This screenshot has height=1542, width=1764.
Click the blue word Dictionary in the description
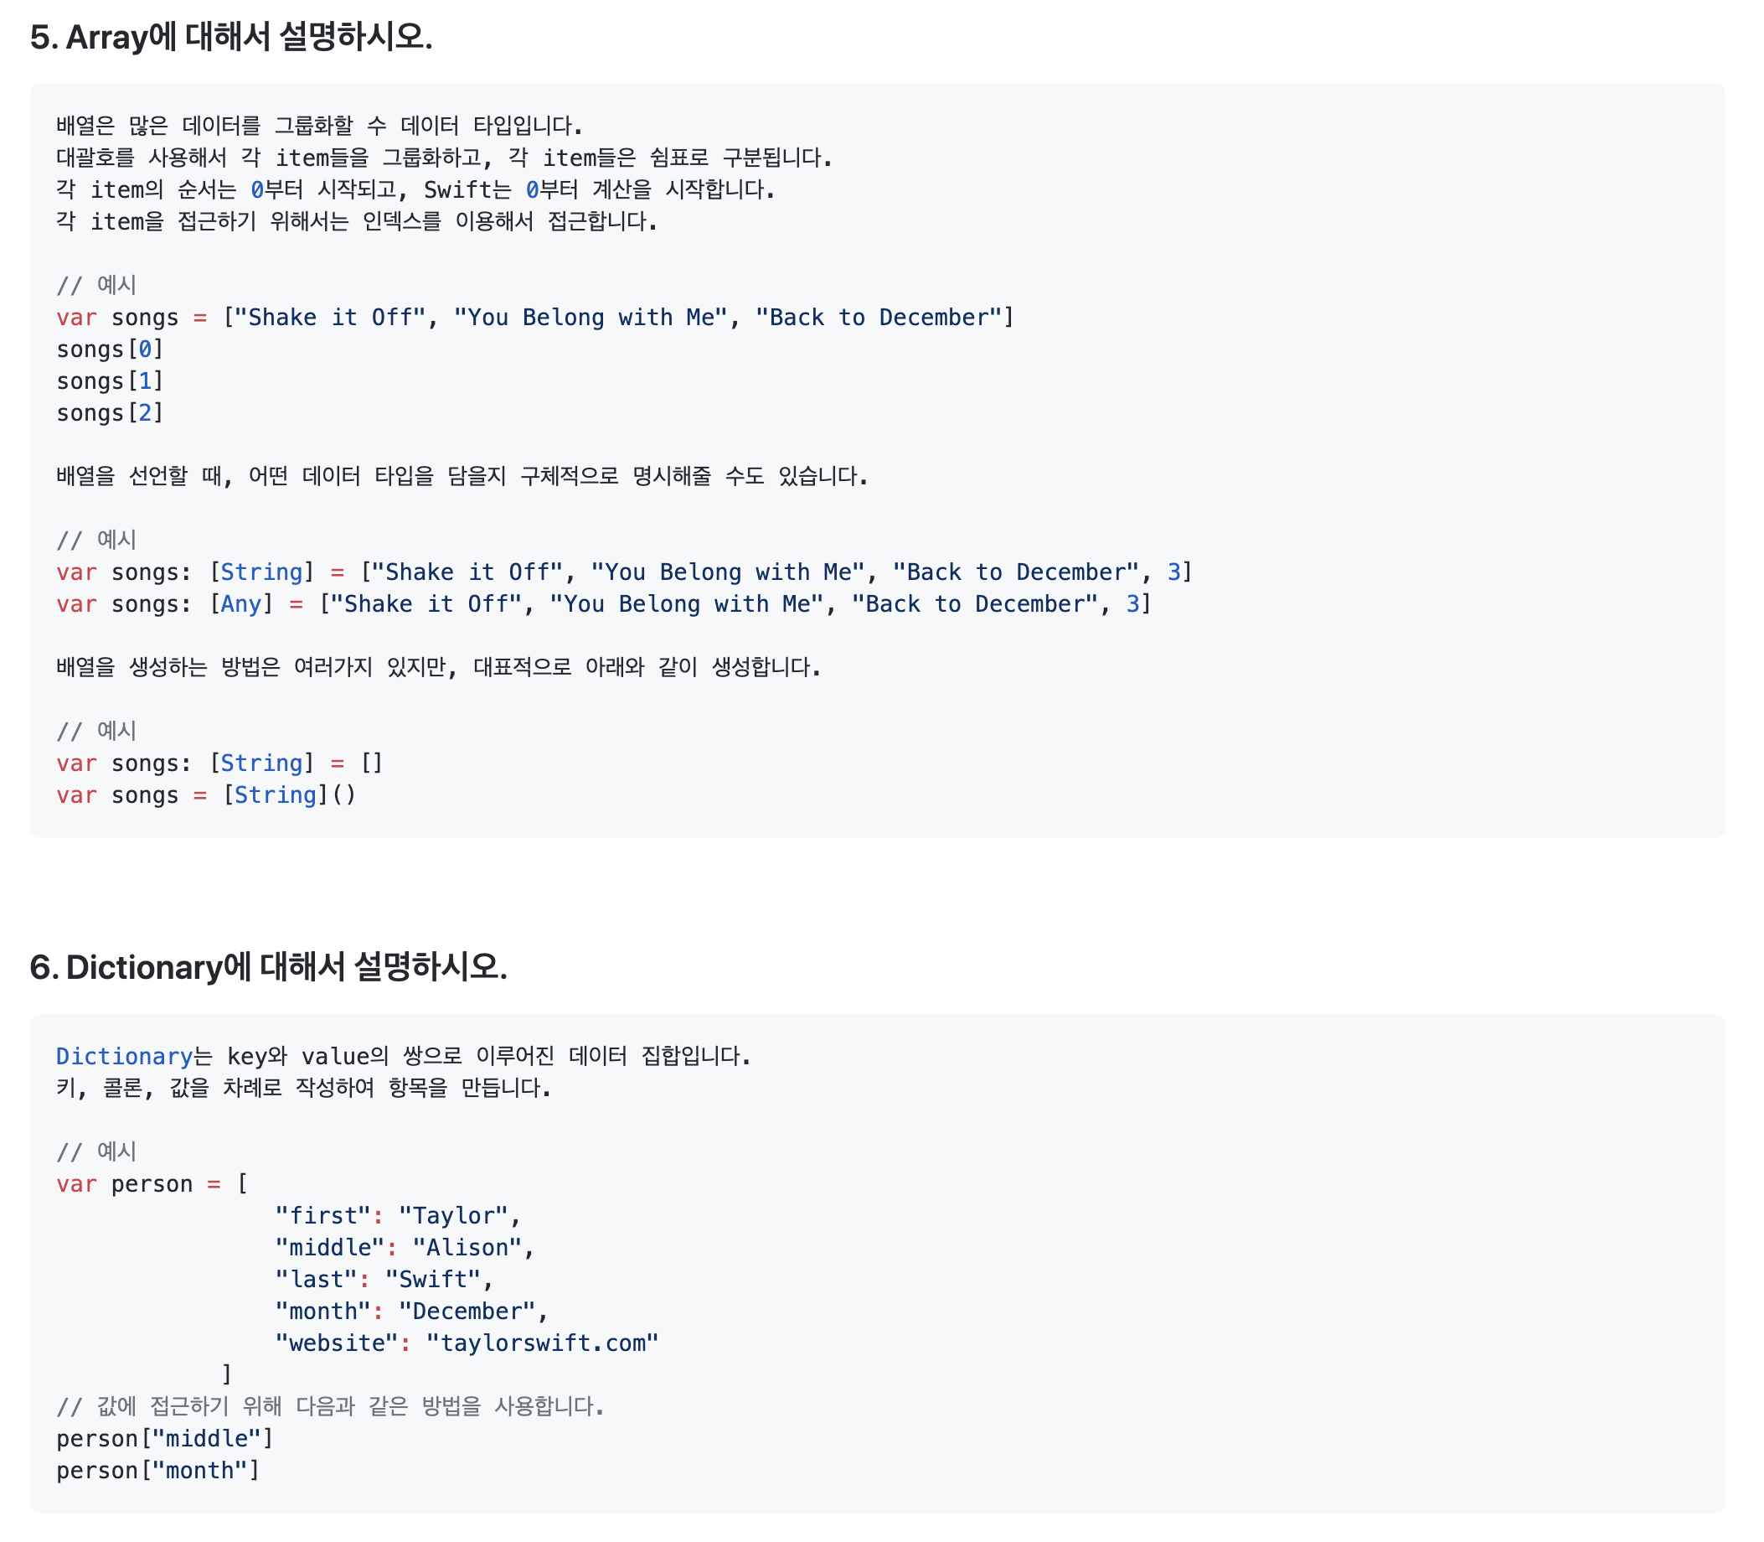pyautogui.click(x=124, y=1057)
